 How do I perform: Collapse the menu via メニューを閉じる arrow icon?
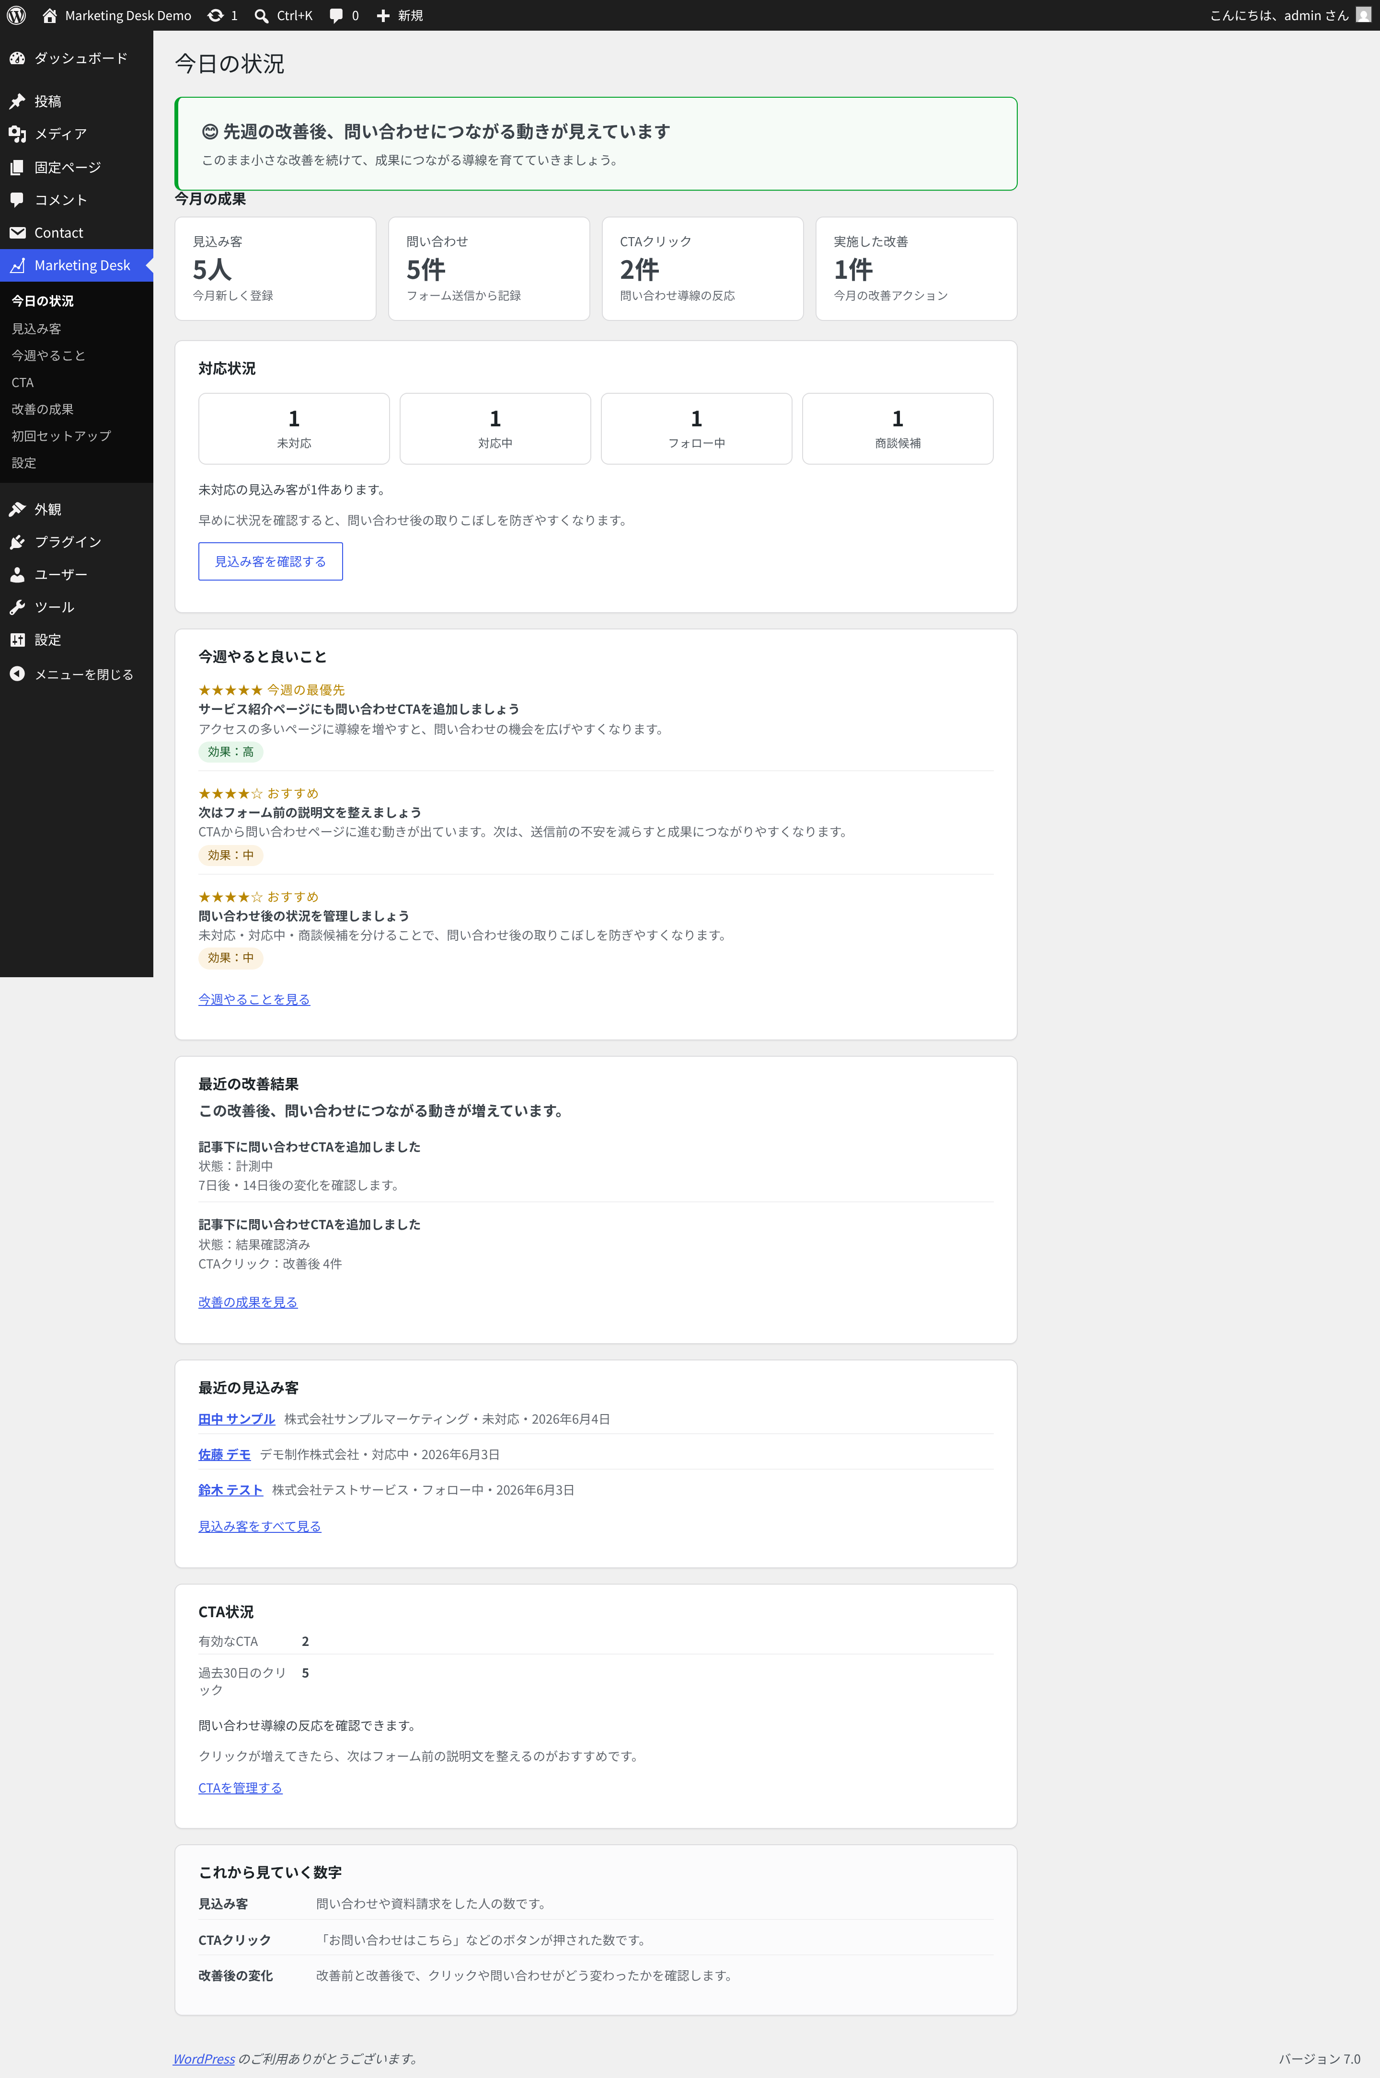point(18,674)
